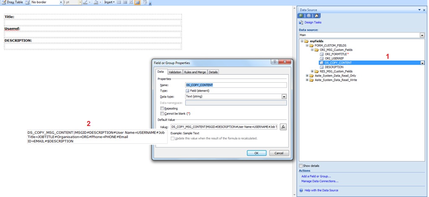Click the Cancel button
Viewport: 429px width, 197px height.
tap(279, 153)
